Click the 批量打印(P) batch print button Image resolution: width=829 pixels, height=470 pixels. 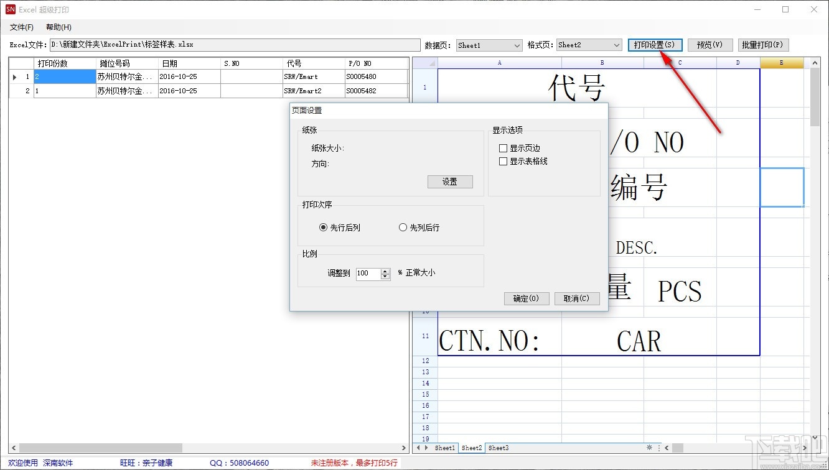764,45
